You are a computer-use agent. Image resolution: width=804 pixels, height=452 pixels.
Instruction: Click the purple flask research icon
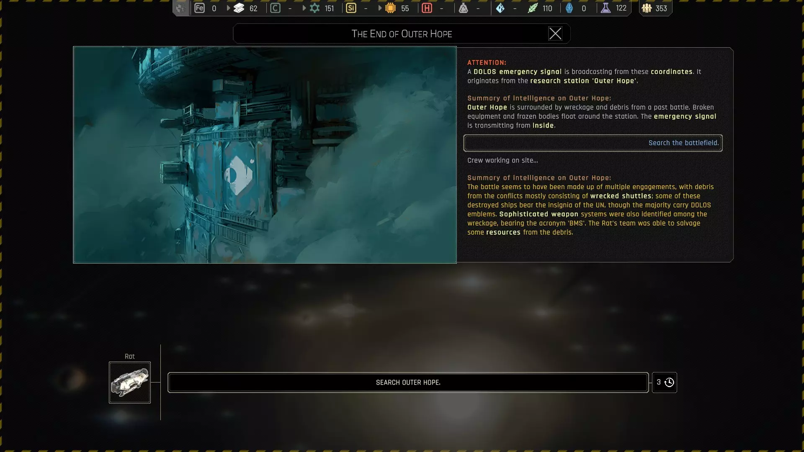tap(606, 8)
